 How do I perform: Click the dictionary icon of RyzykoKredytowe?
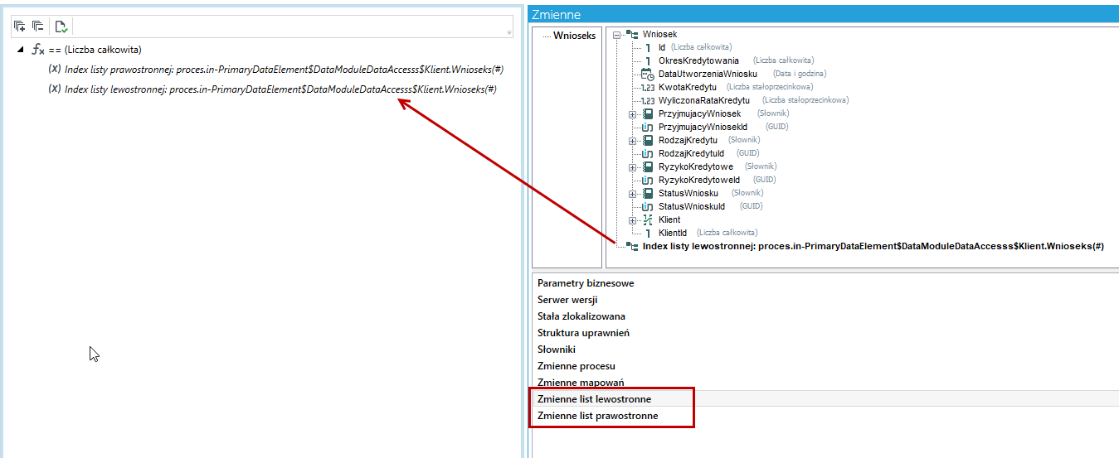[648, 166]
